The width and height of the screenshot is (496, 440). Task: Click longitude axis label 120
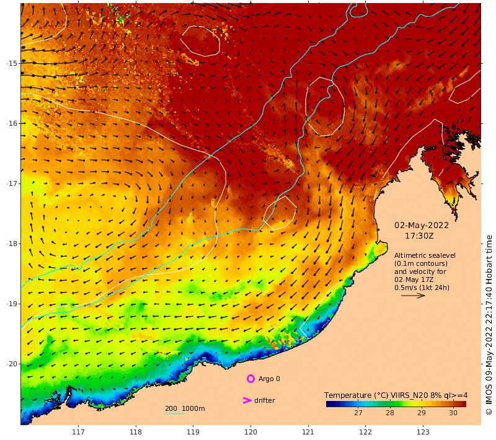click(250, 432)
